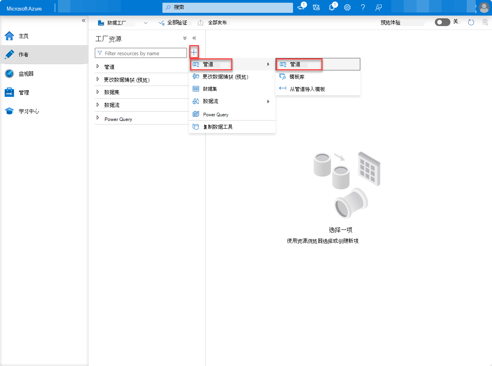Viewport: 492px width, 366px height.
Task: Click the plus add resource icon
Action: point(194,52)
